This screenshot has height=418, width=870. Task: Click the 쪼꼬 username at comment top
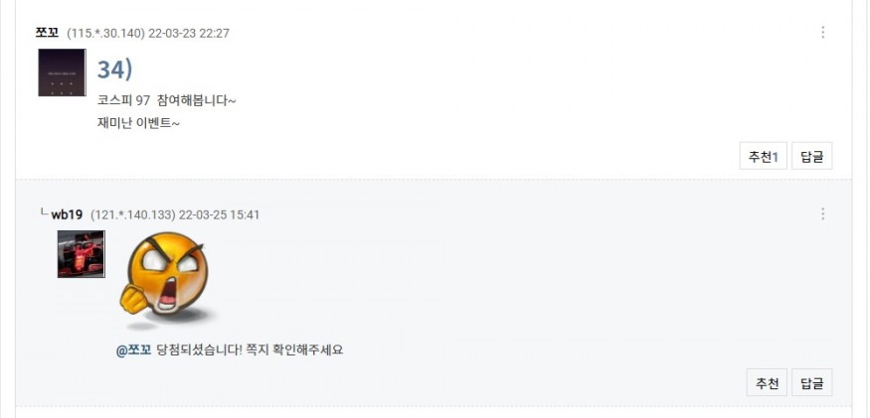(48, 33)
